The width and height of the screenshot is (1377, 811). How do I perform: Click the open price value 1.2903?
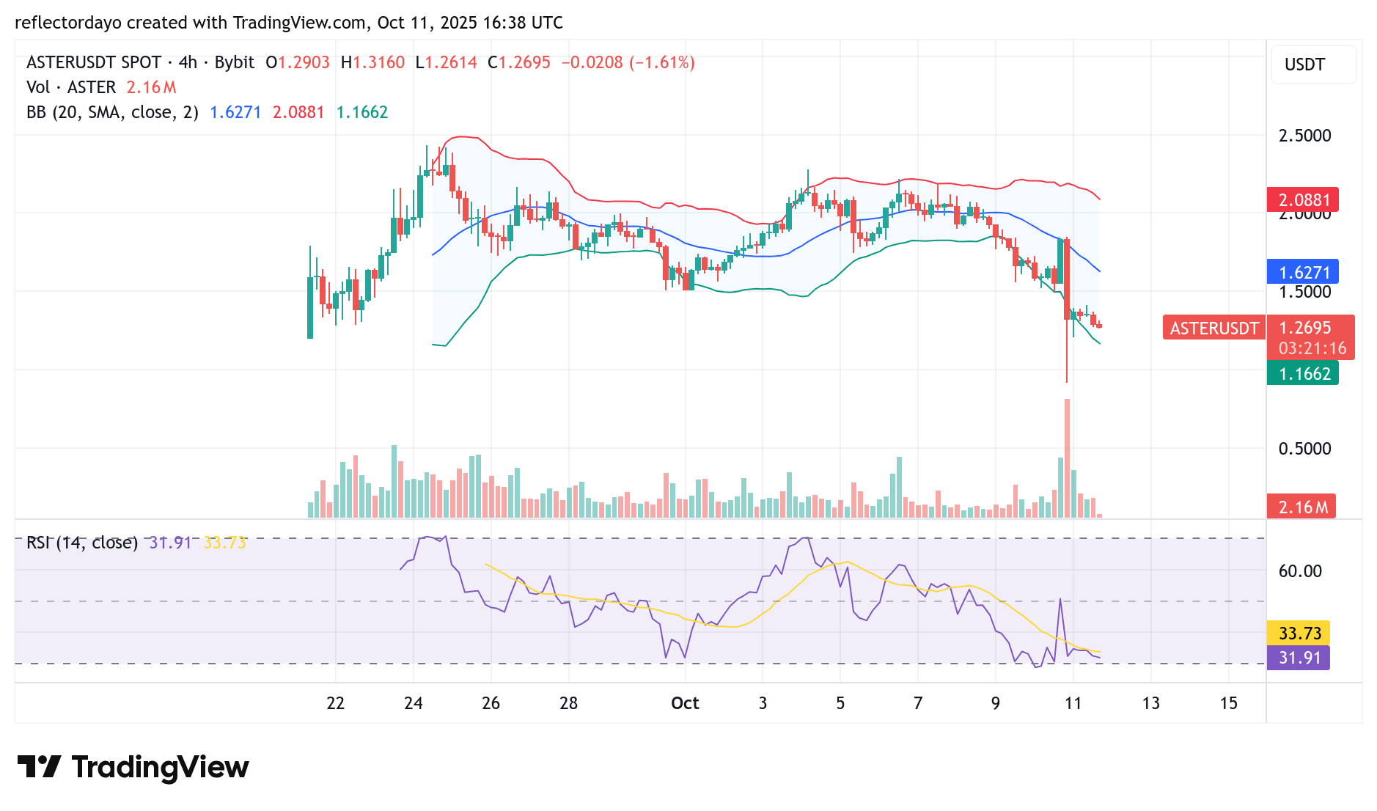(x=304, y=62)
